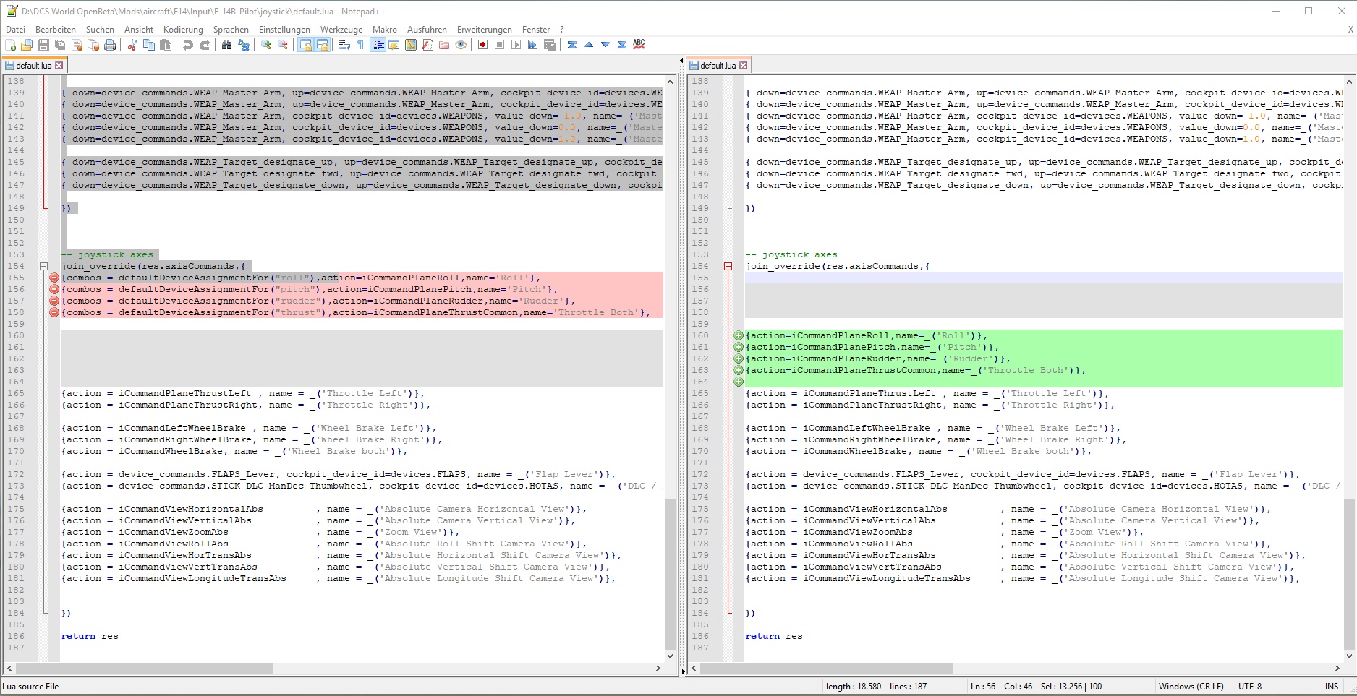Screen dimensions: 1357x696
Task: Open the Function List panel icon
Action: pos(427,45)
